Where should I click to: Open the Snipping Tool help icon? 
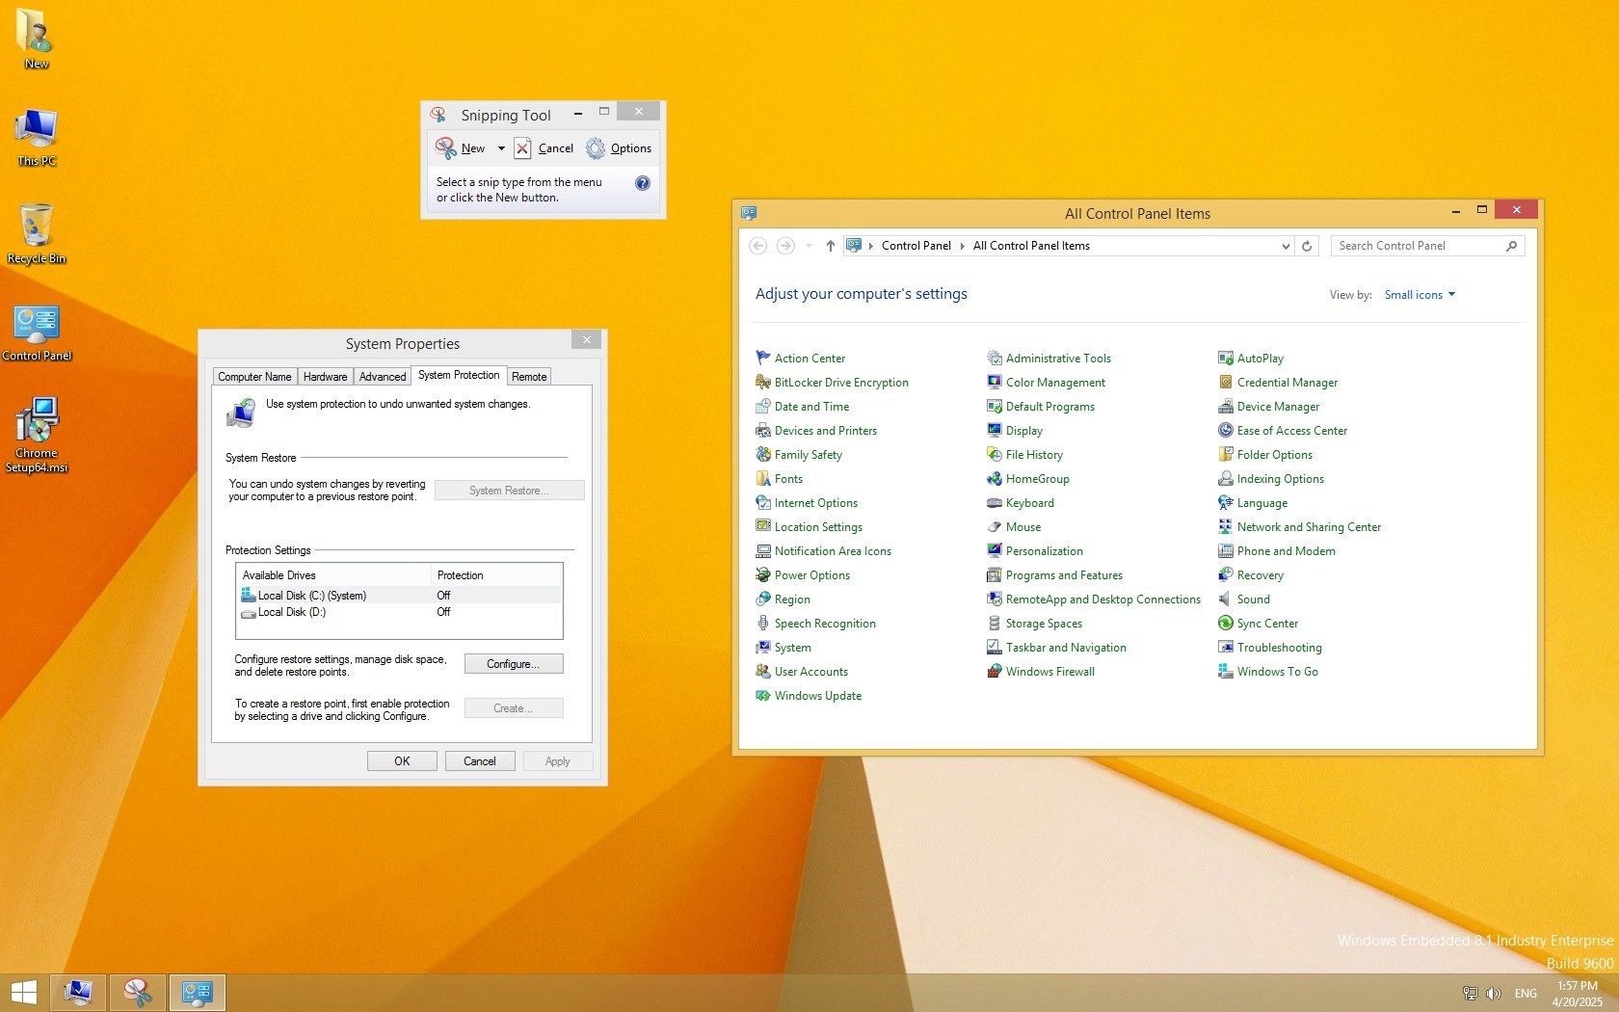tap(643, 183)
